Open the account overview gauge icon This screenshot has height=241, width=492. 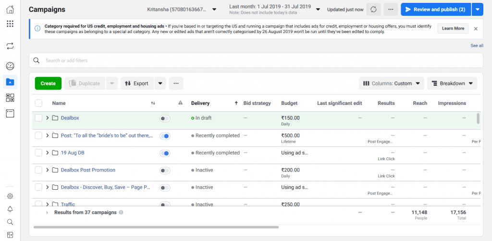tap(10, 66)
